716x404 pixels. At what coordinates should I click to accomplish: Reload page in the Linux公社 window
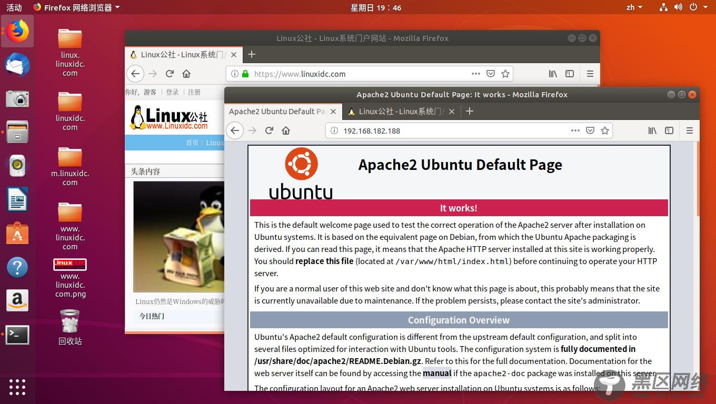[x=170, y=74]
